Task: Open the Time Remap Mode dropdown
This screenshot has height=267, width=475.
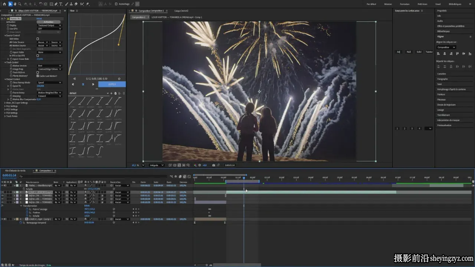Action: point(49,82)
